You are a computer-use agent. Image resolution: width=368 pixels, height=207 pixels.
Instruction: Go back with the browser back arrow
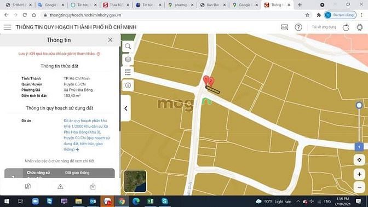click(x=7, y=15)
